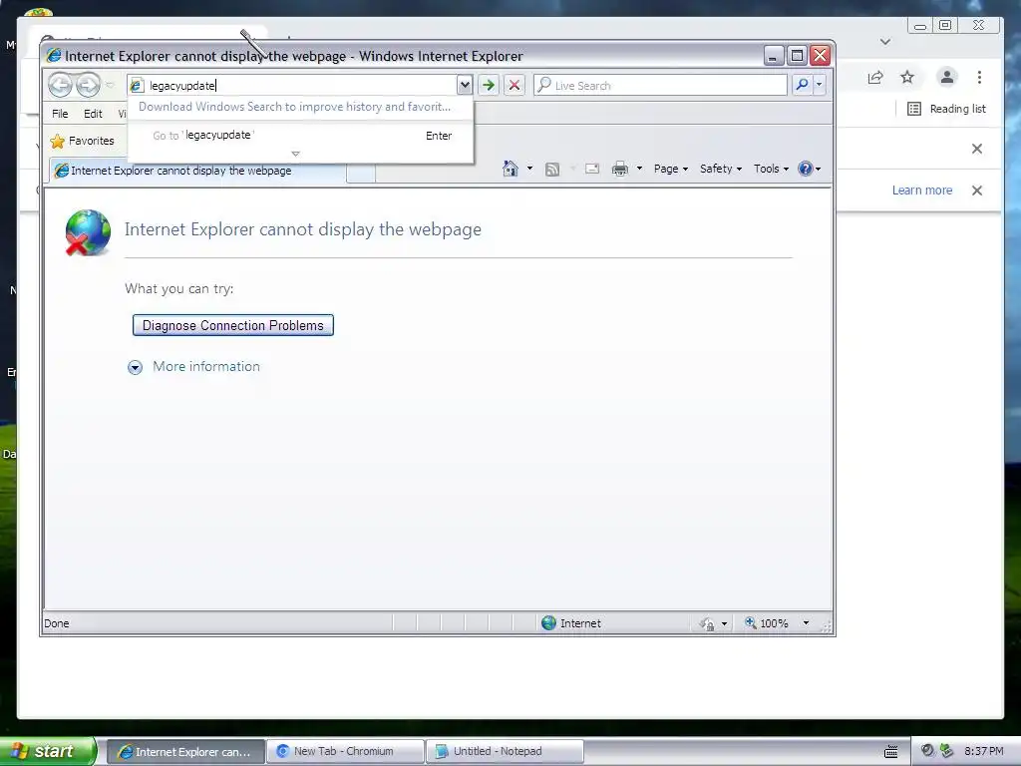The width and height of the screenshot is (1021, 766).
Task: Close the upper Chromium notification bar
Action: pos(977,149)
